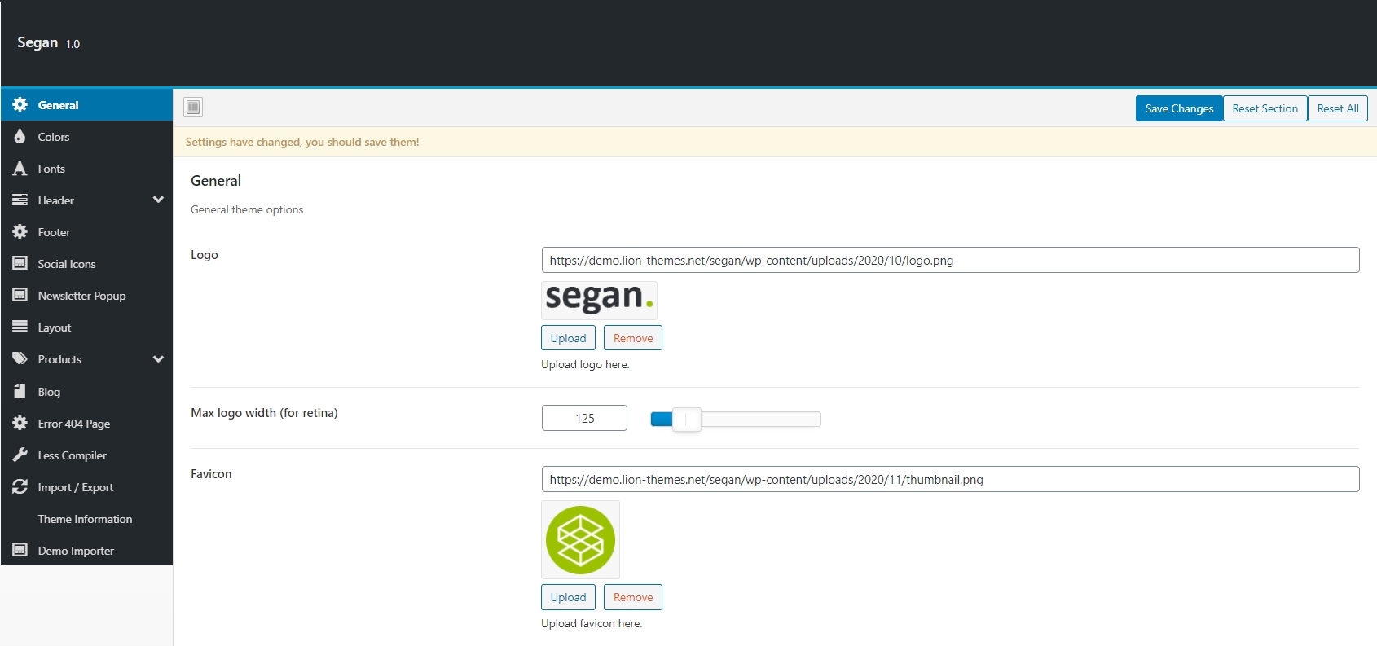The height and width of the screenshot is (646, 1377).
Task: Click the max logo width slider handle
Action: click(x=687, y=420)
